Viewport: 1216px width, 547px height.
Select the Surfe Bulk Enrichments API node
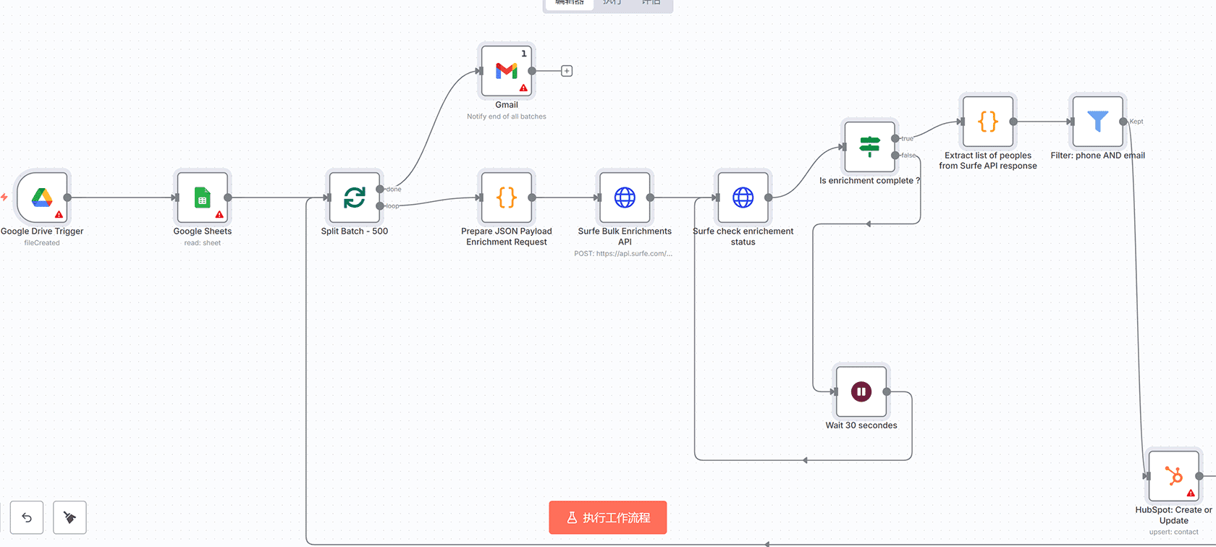624,198
